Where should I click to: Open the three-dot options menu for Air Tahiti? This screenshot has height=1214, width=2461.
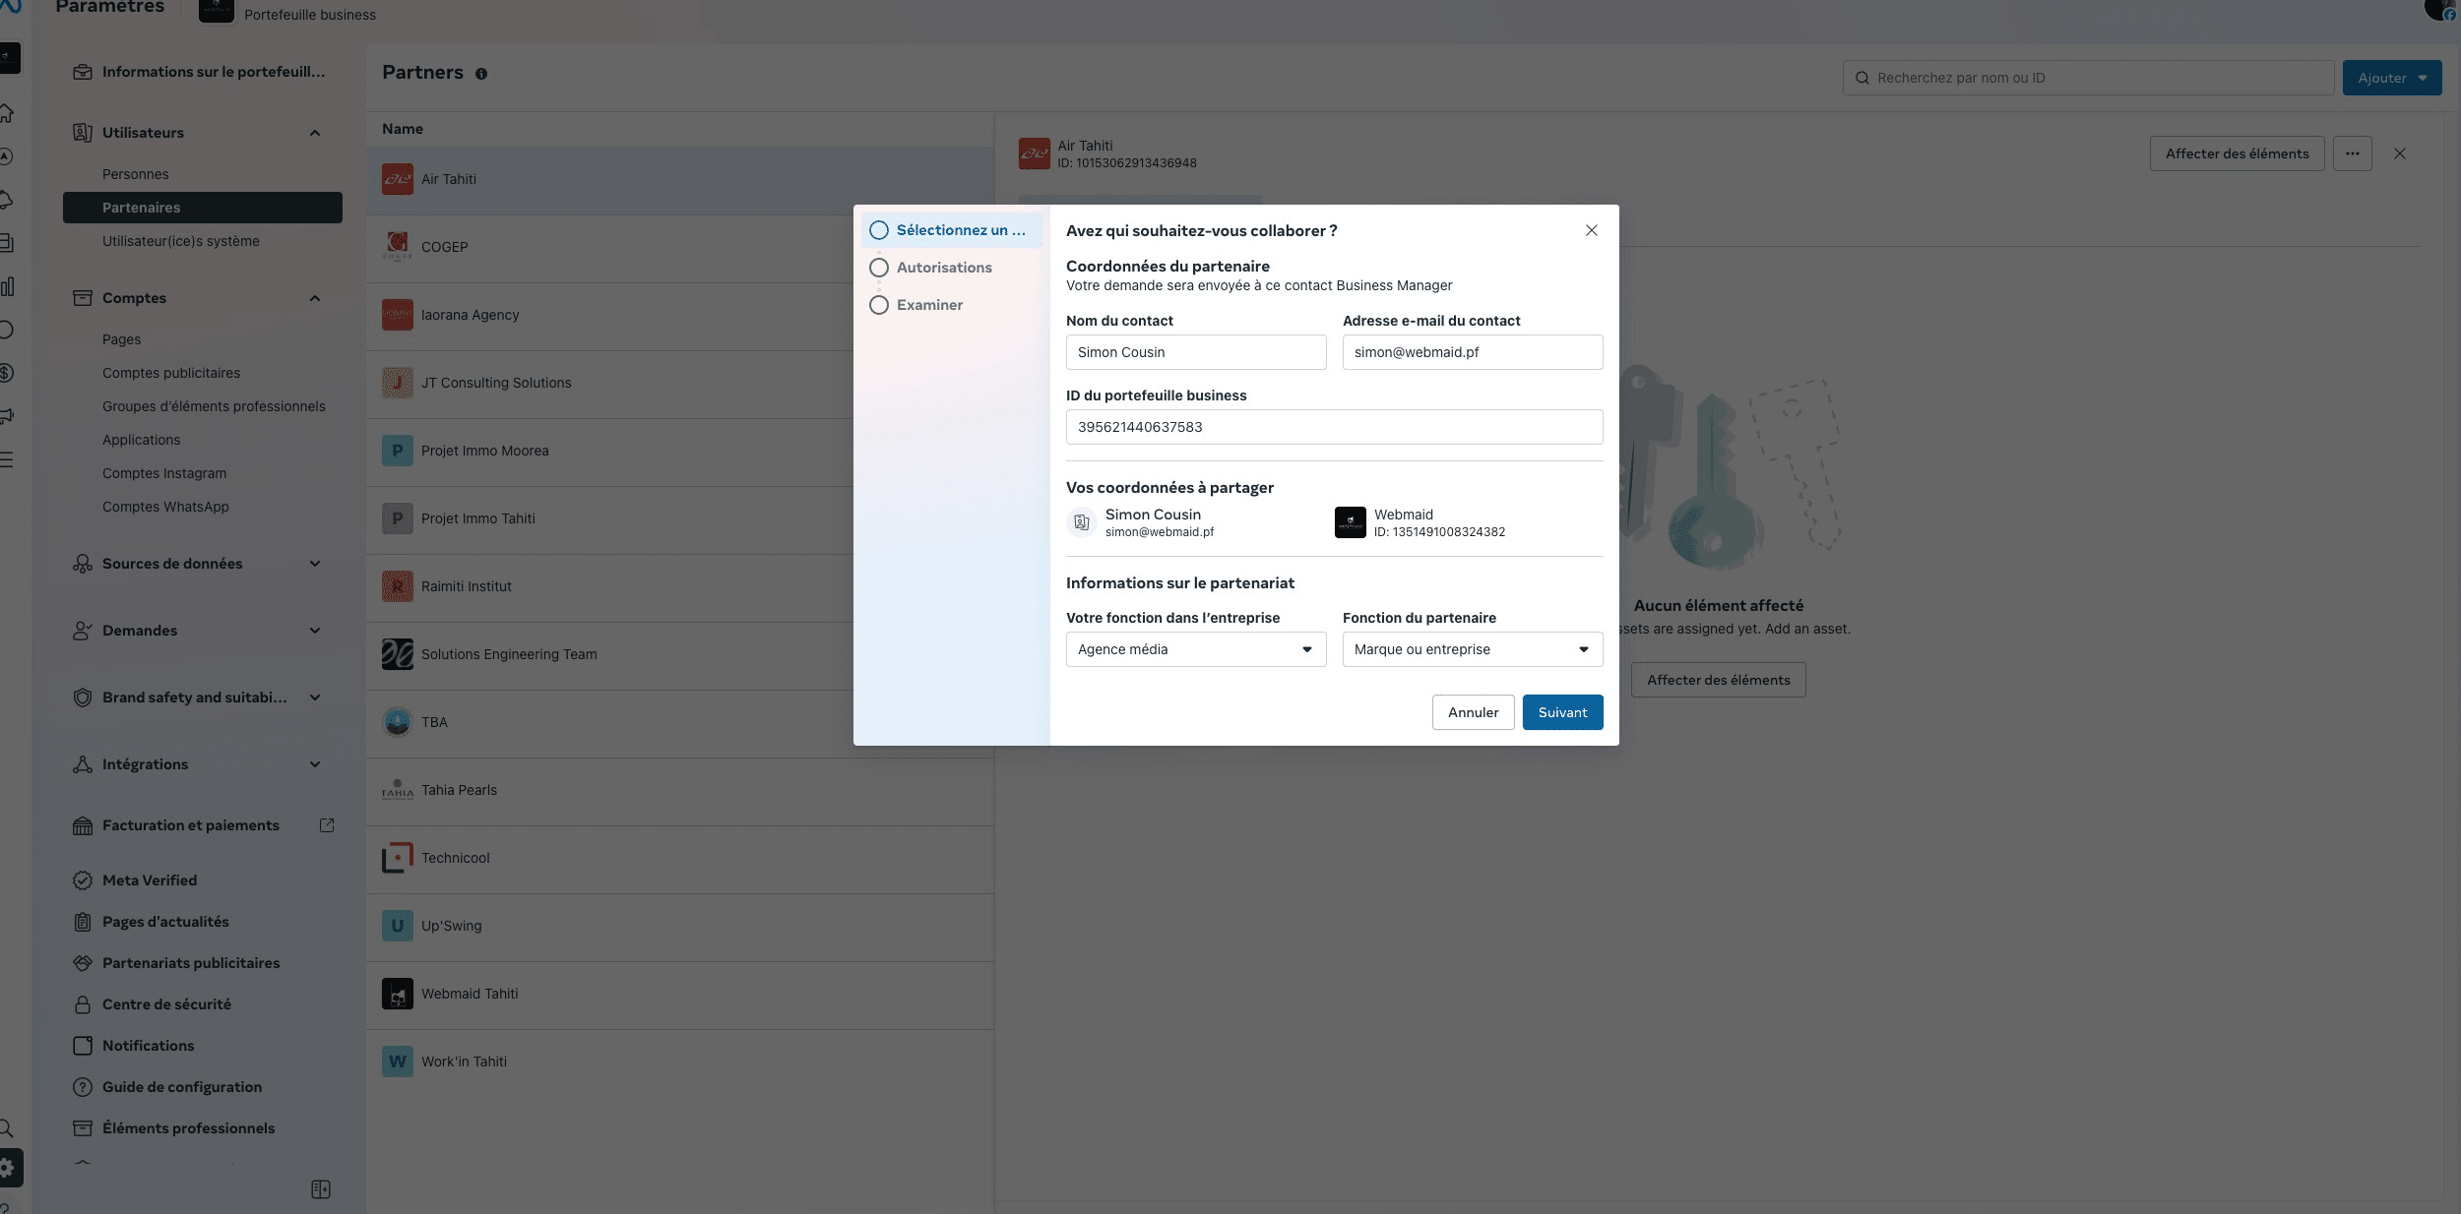coord(2353,153)
